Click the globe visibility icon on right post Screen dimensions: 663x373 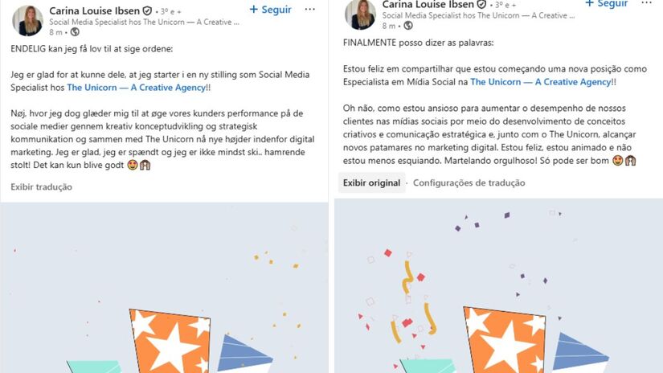[408, 26]
